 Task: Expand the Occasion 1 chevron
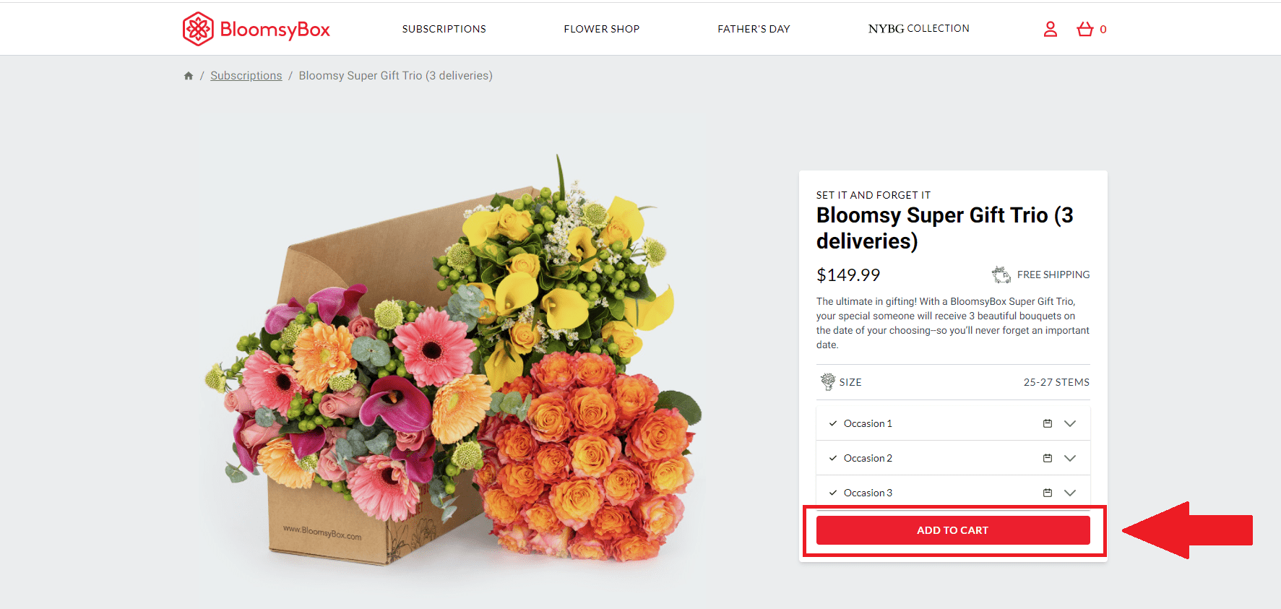[1070, 423]
